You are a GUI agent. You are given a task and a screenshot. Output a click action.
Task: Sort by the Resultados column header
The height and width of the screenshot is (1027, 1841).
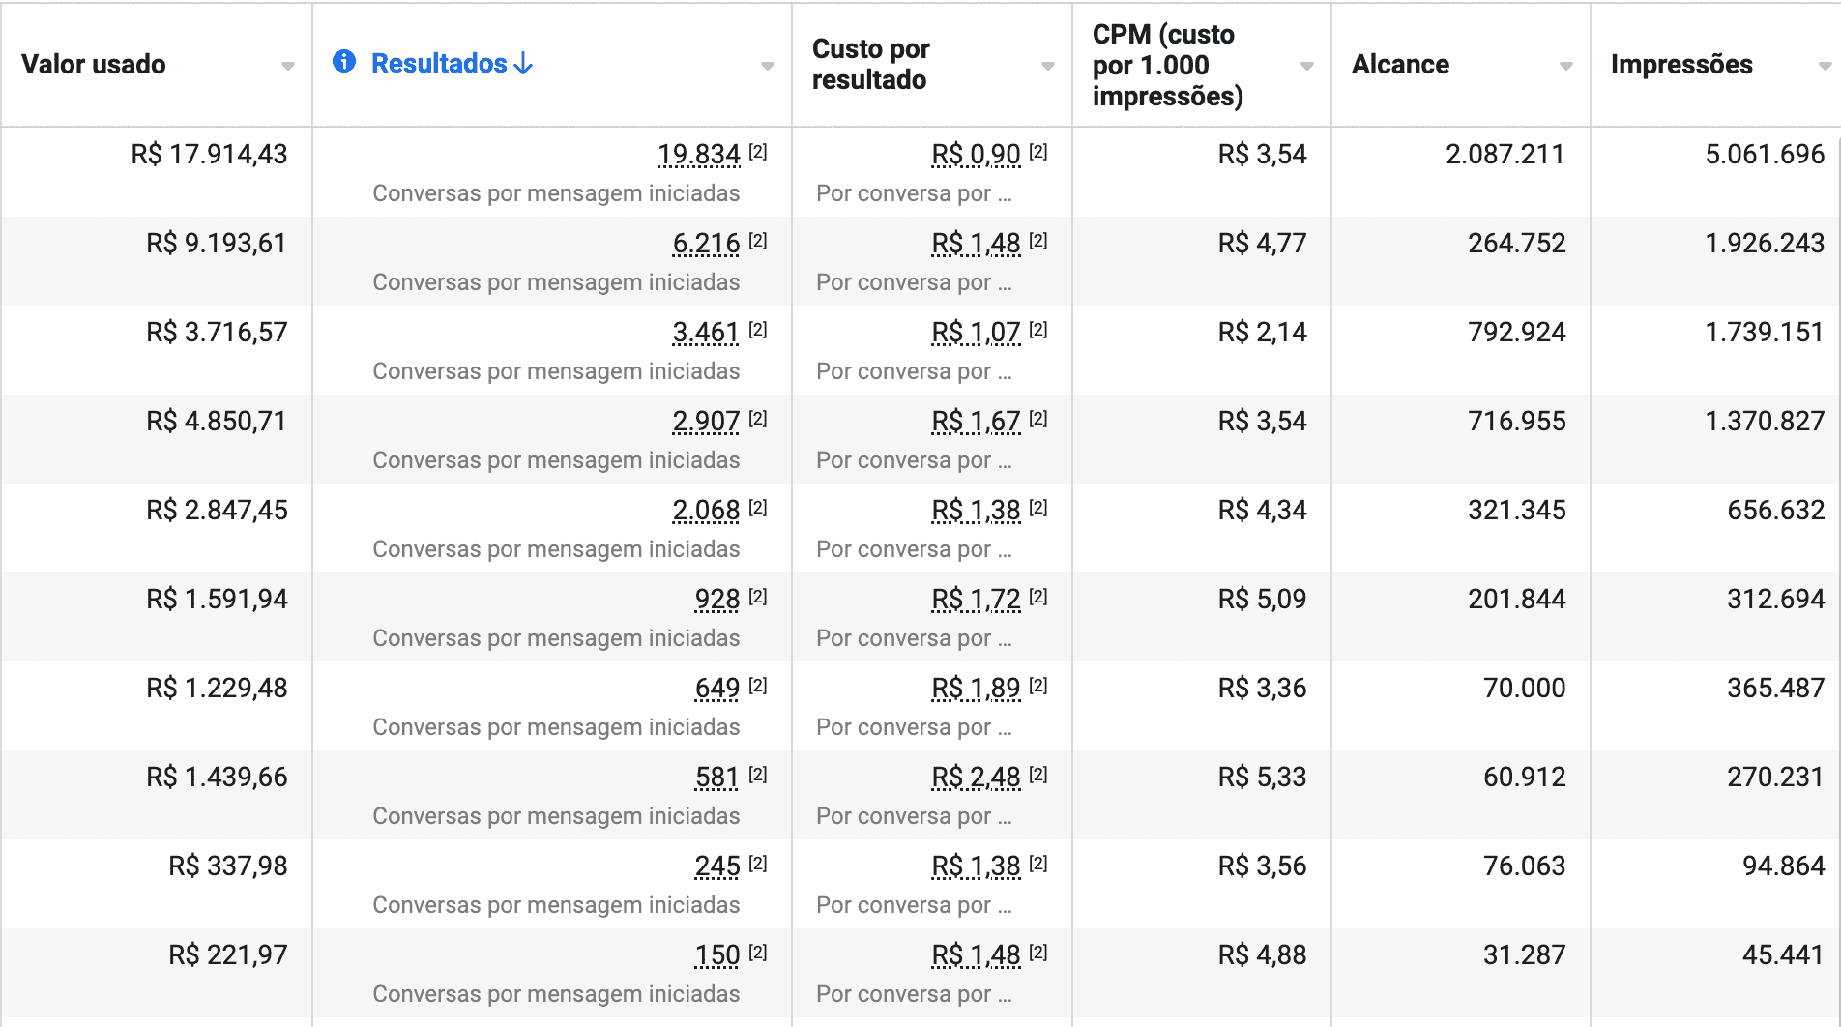[x=439, y=64]
